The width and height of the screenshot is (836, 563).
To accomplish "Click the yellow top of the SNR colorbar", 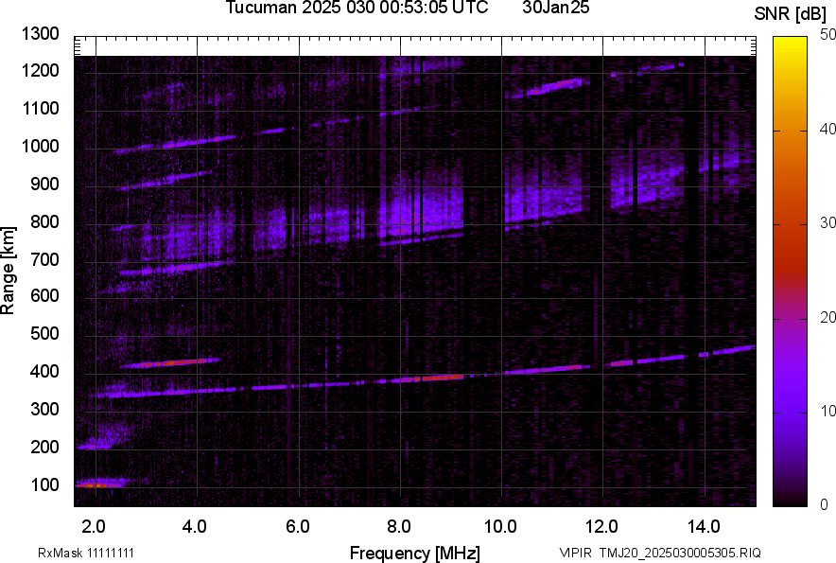I will (790, 45).
